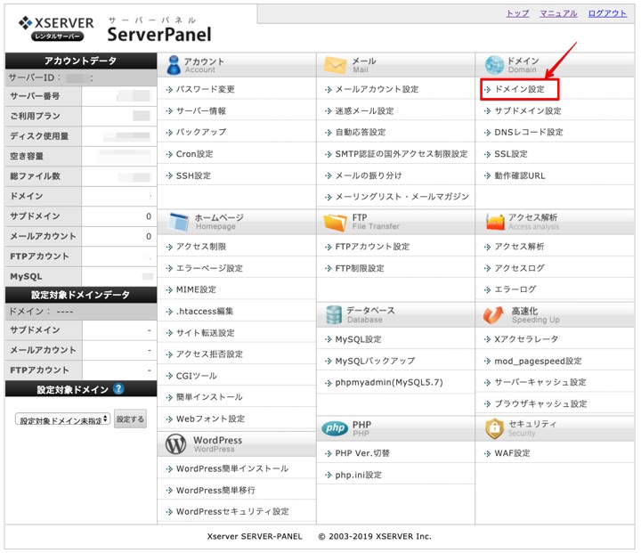Open Cron設定

194,154
